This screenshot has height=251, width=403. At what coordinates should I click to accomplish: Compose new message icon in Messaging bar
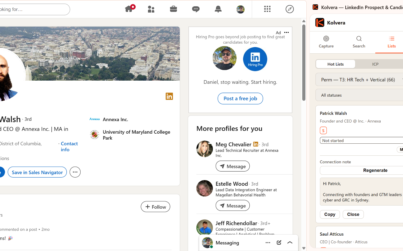pyautogui.click(x=279, y=243)
